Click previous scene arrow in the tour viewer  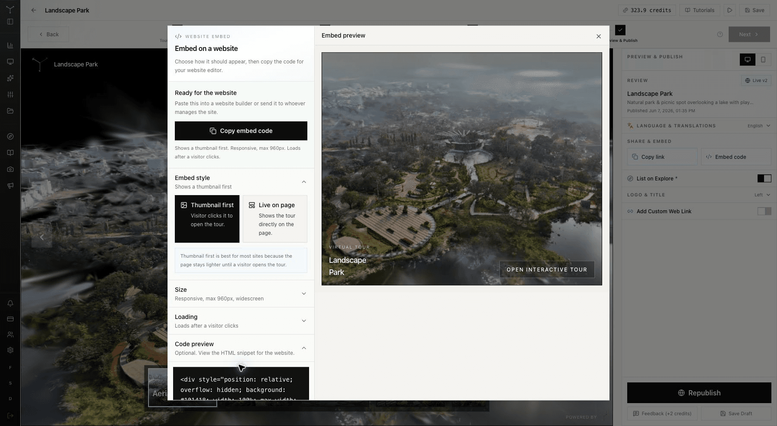(42, 237)
